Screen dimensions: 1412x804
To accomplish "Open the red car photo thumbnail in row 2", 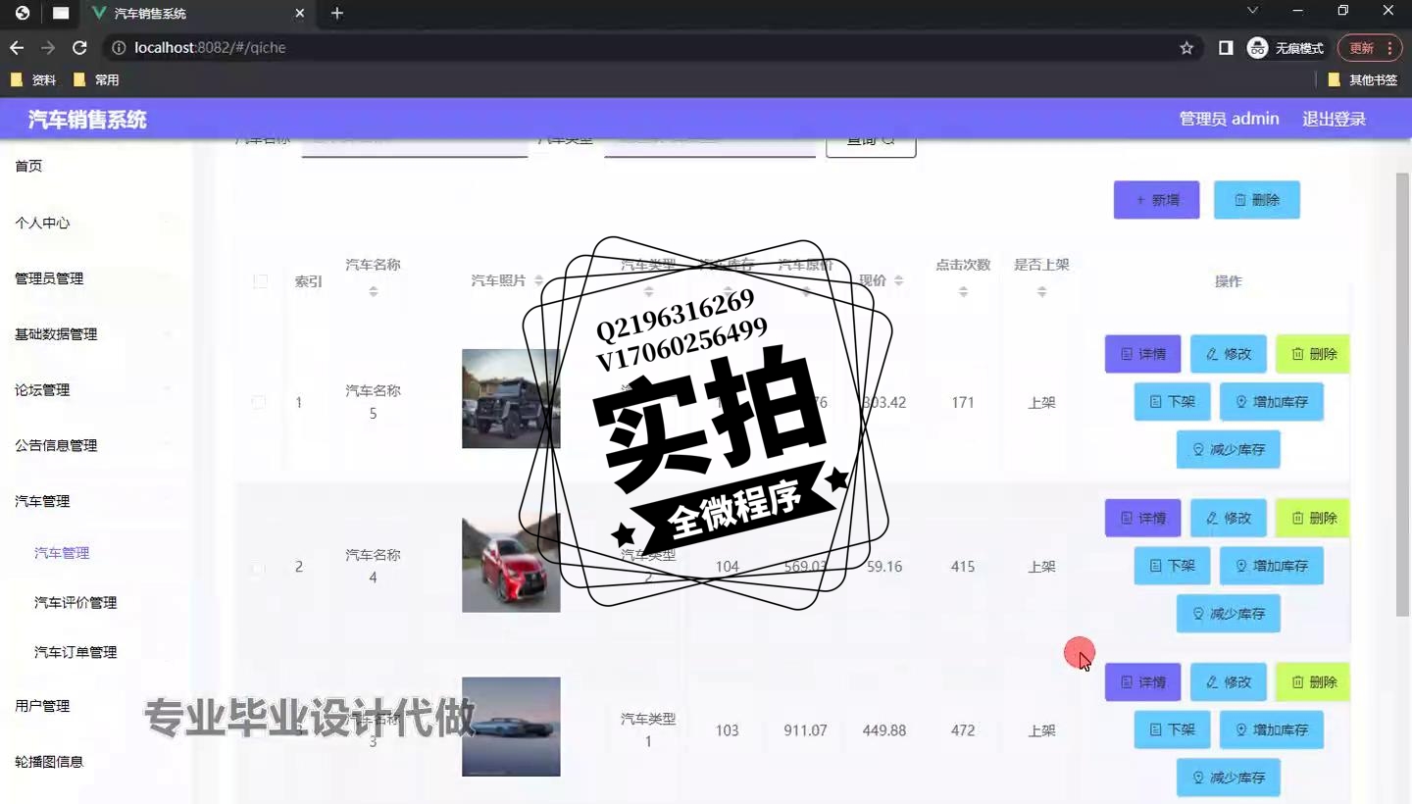I will pyautogui.click(x=511, y=563).
